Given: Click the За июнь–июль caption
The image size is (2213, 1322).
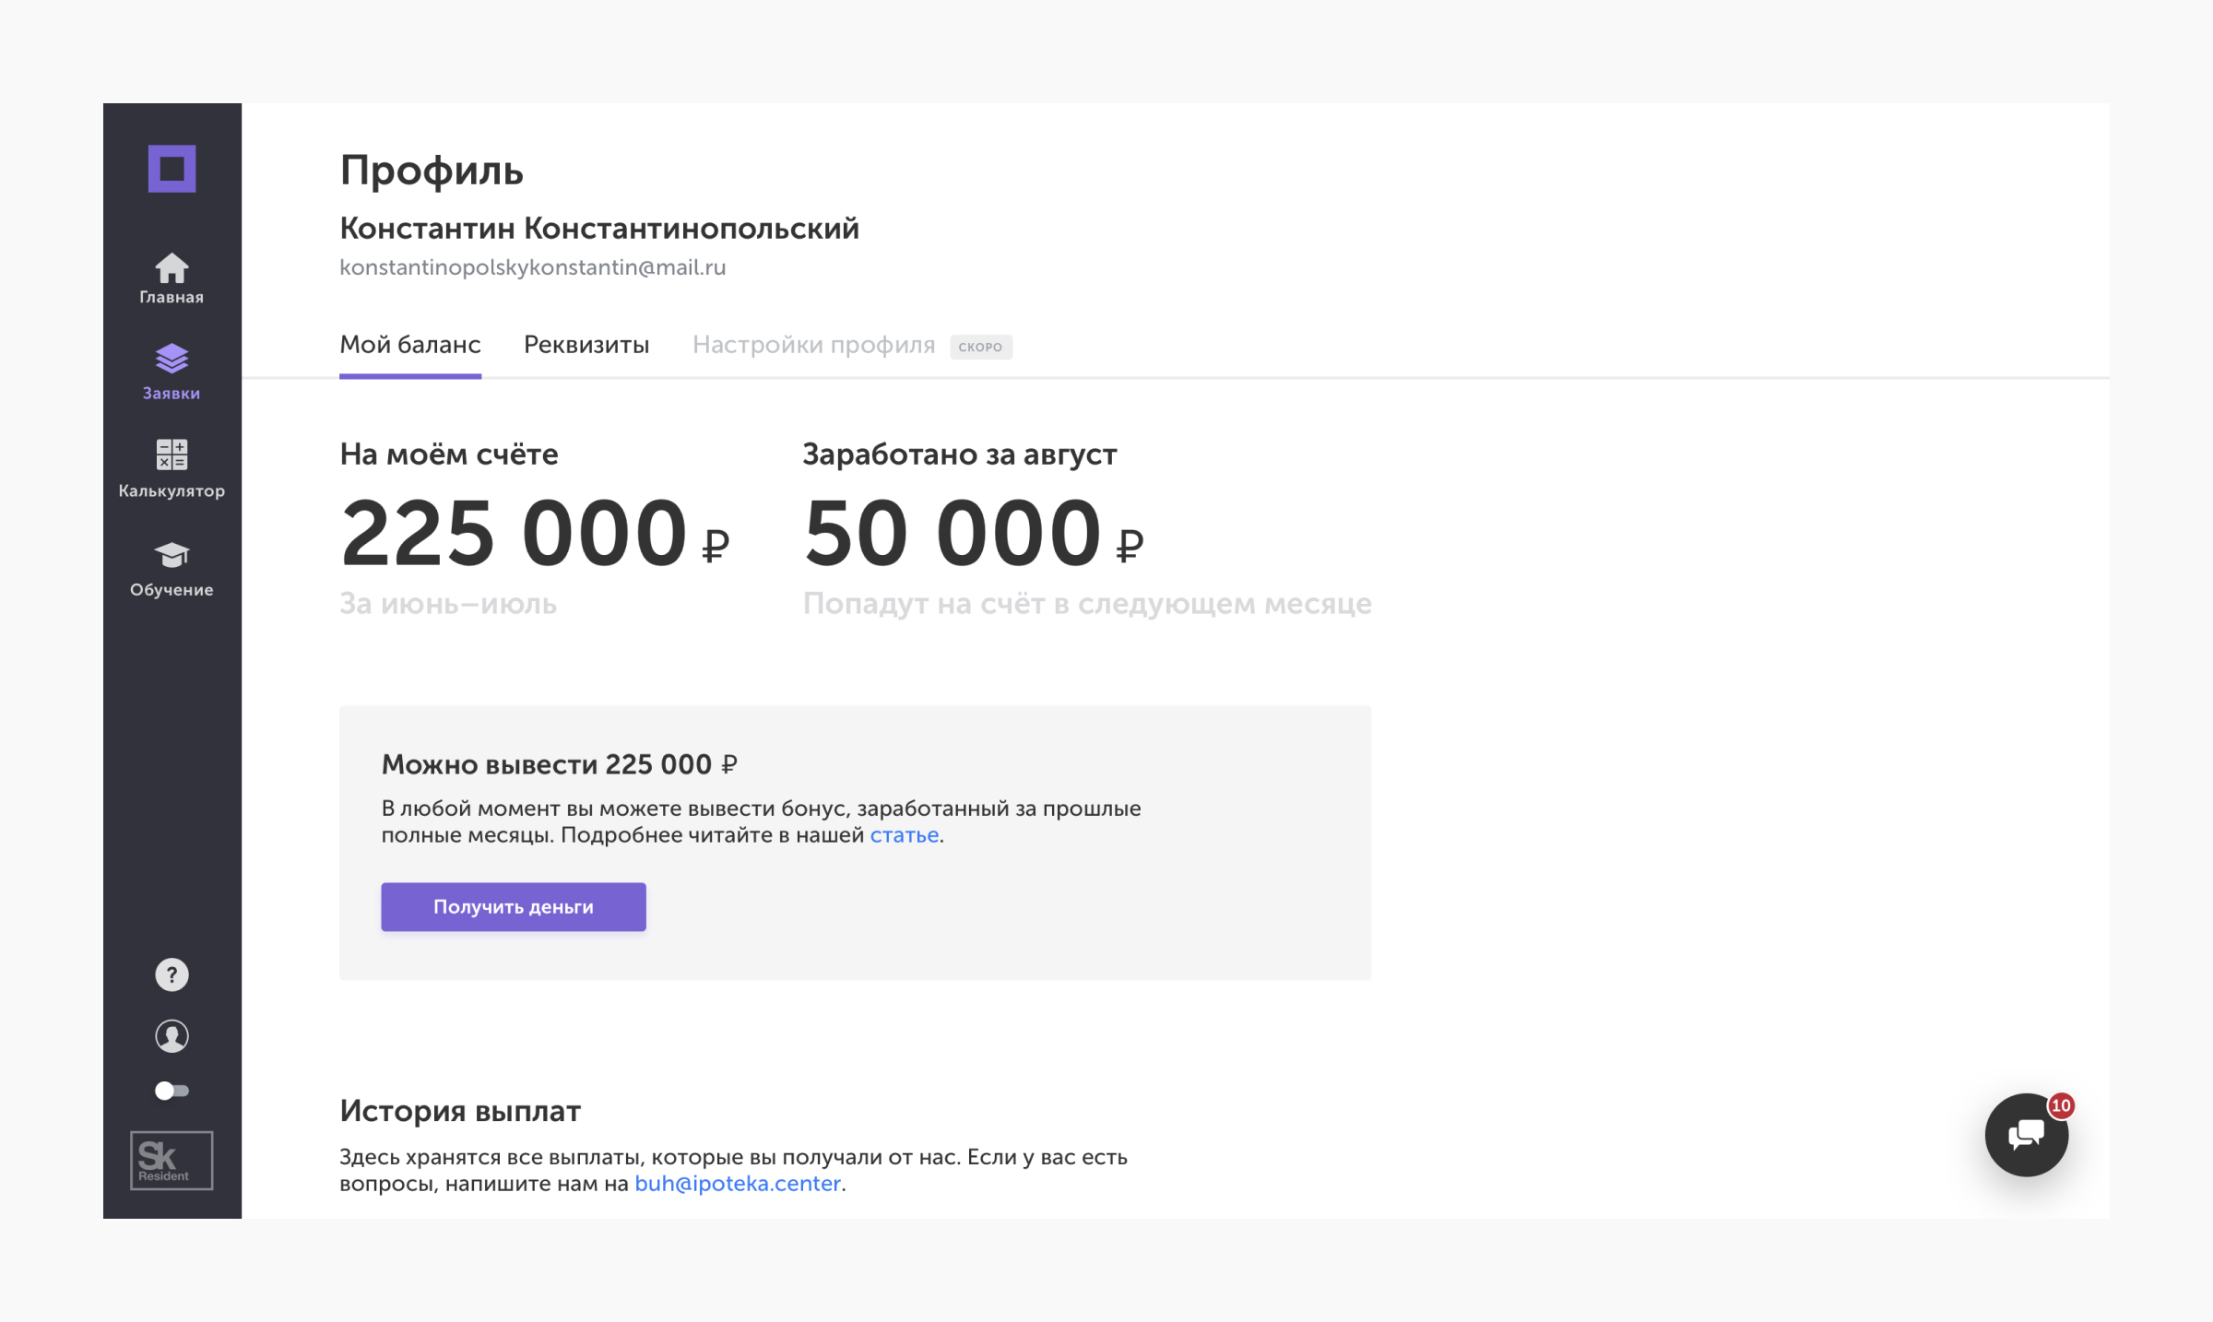Looking at the screenshot, I should (448, 604).
